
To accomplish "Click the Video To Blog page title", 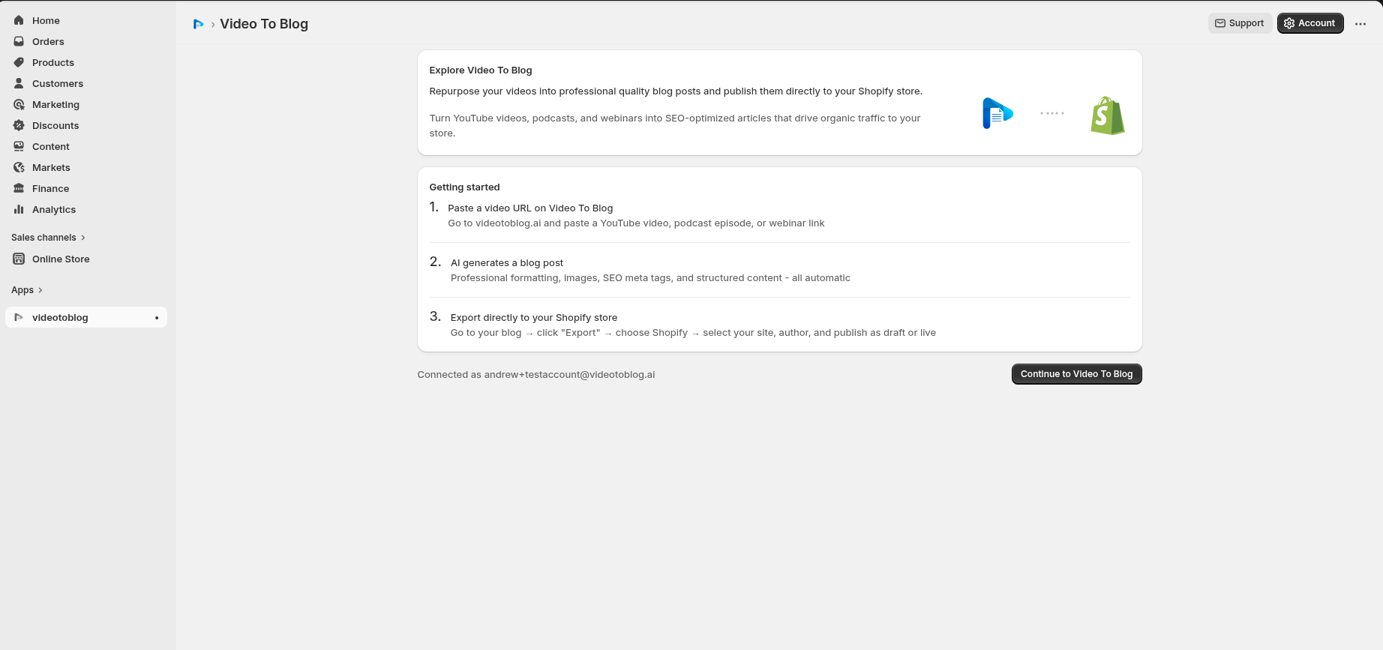I will 264,24.
